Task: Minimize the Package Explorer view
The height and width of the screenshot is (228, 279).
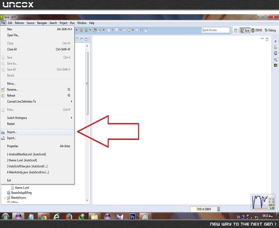Action: pos(82,38)
